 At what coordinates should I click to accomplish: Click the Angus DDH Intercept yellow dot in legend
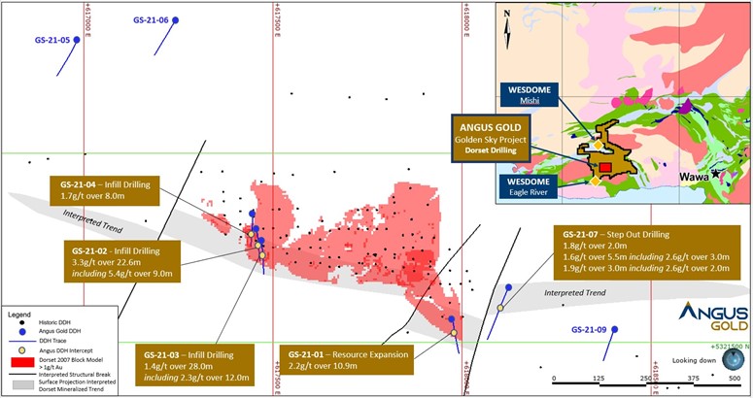tap(20, 351)
